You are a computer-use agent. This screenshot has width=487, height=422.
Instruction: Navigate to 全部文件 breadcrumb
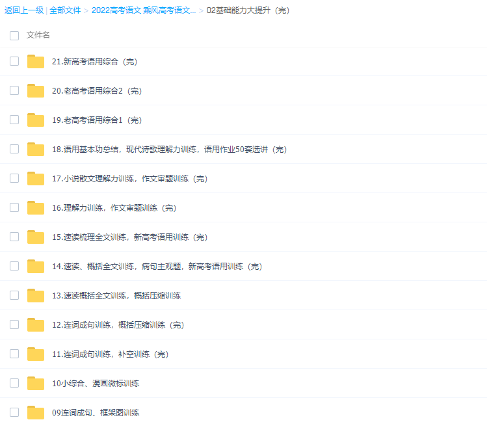point(65,10)
